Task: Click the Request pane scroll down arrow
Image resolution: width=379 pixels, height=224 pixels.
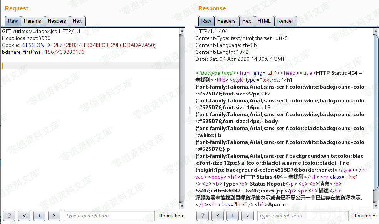Action: (x=182, y=205)
